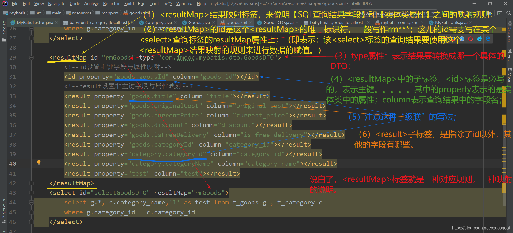Click line number 40 in gutter

pyautogui.click(x=13, y=164)
